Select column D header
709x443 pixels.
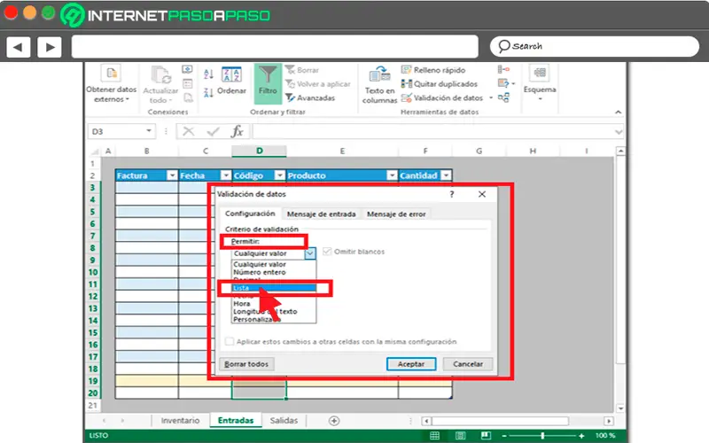coord(259,151)
